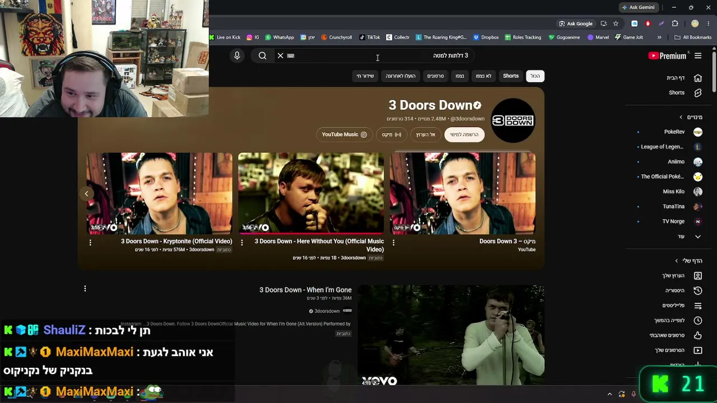Open the You (הדף שלי) section header
The width and height of the screenshot is (717, 403).
689,261
